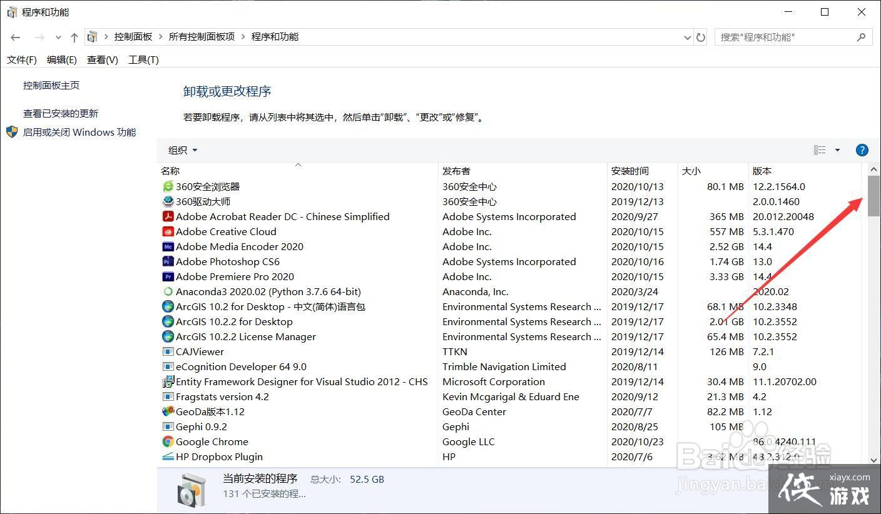Click the Adobe Creative Cloud icon

point(168,231)
